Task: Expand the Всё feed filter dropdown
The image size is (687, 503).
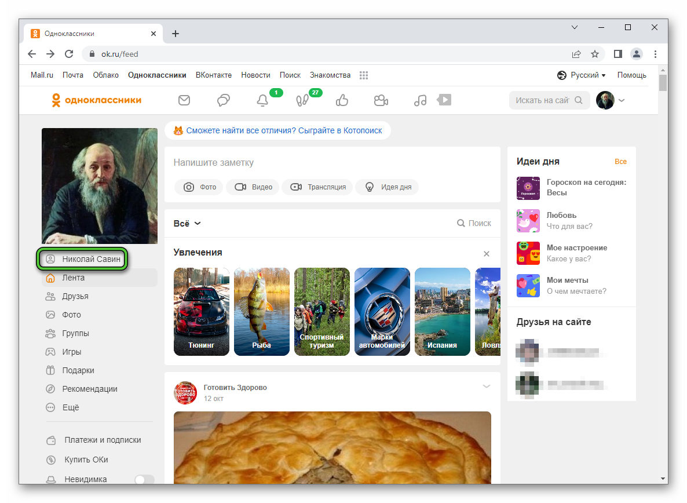Action: [187, 224]
